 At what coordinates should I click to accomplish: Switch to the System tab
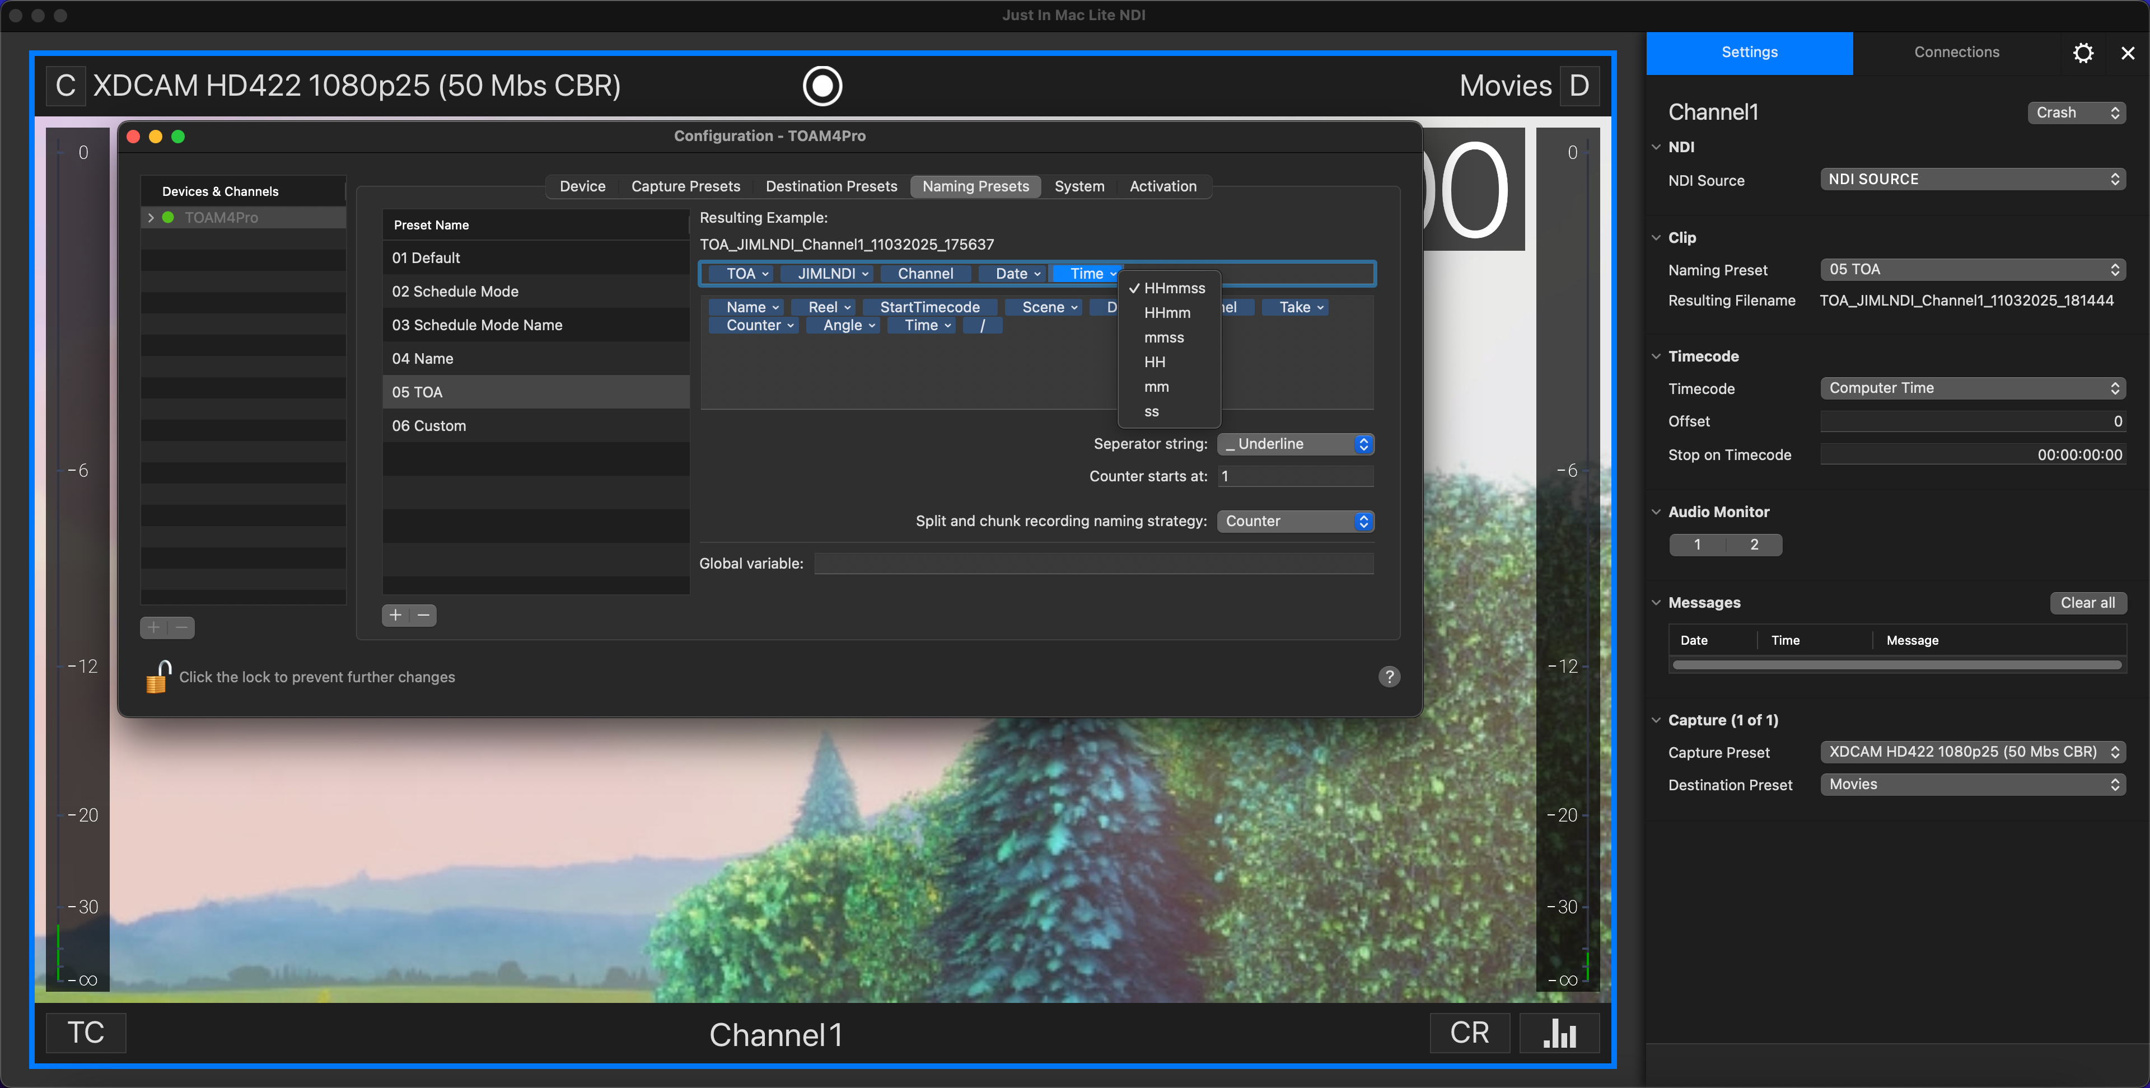[x=1079, y=187]
